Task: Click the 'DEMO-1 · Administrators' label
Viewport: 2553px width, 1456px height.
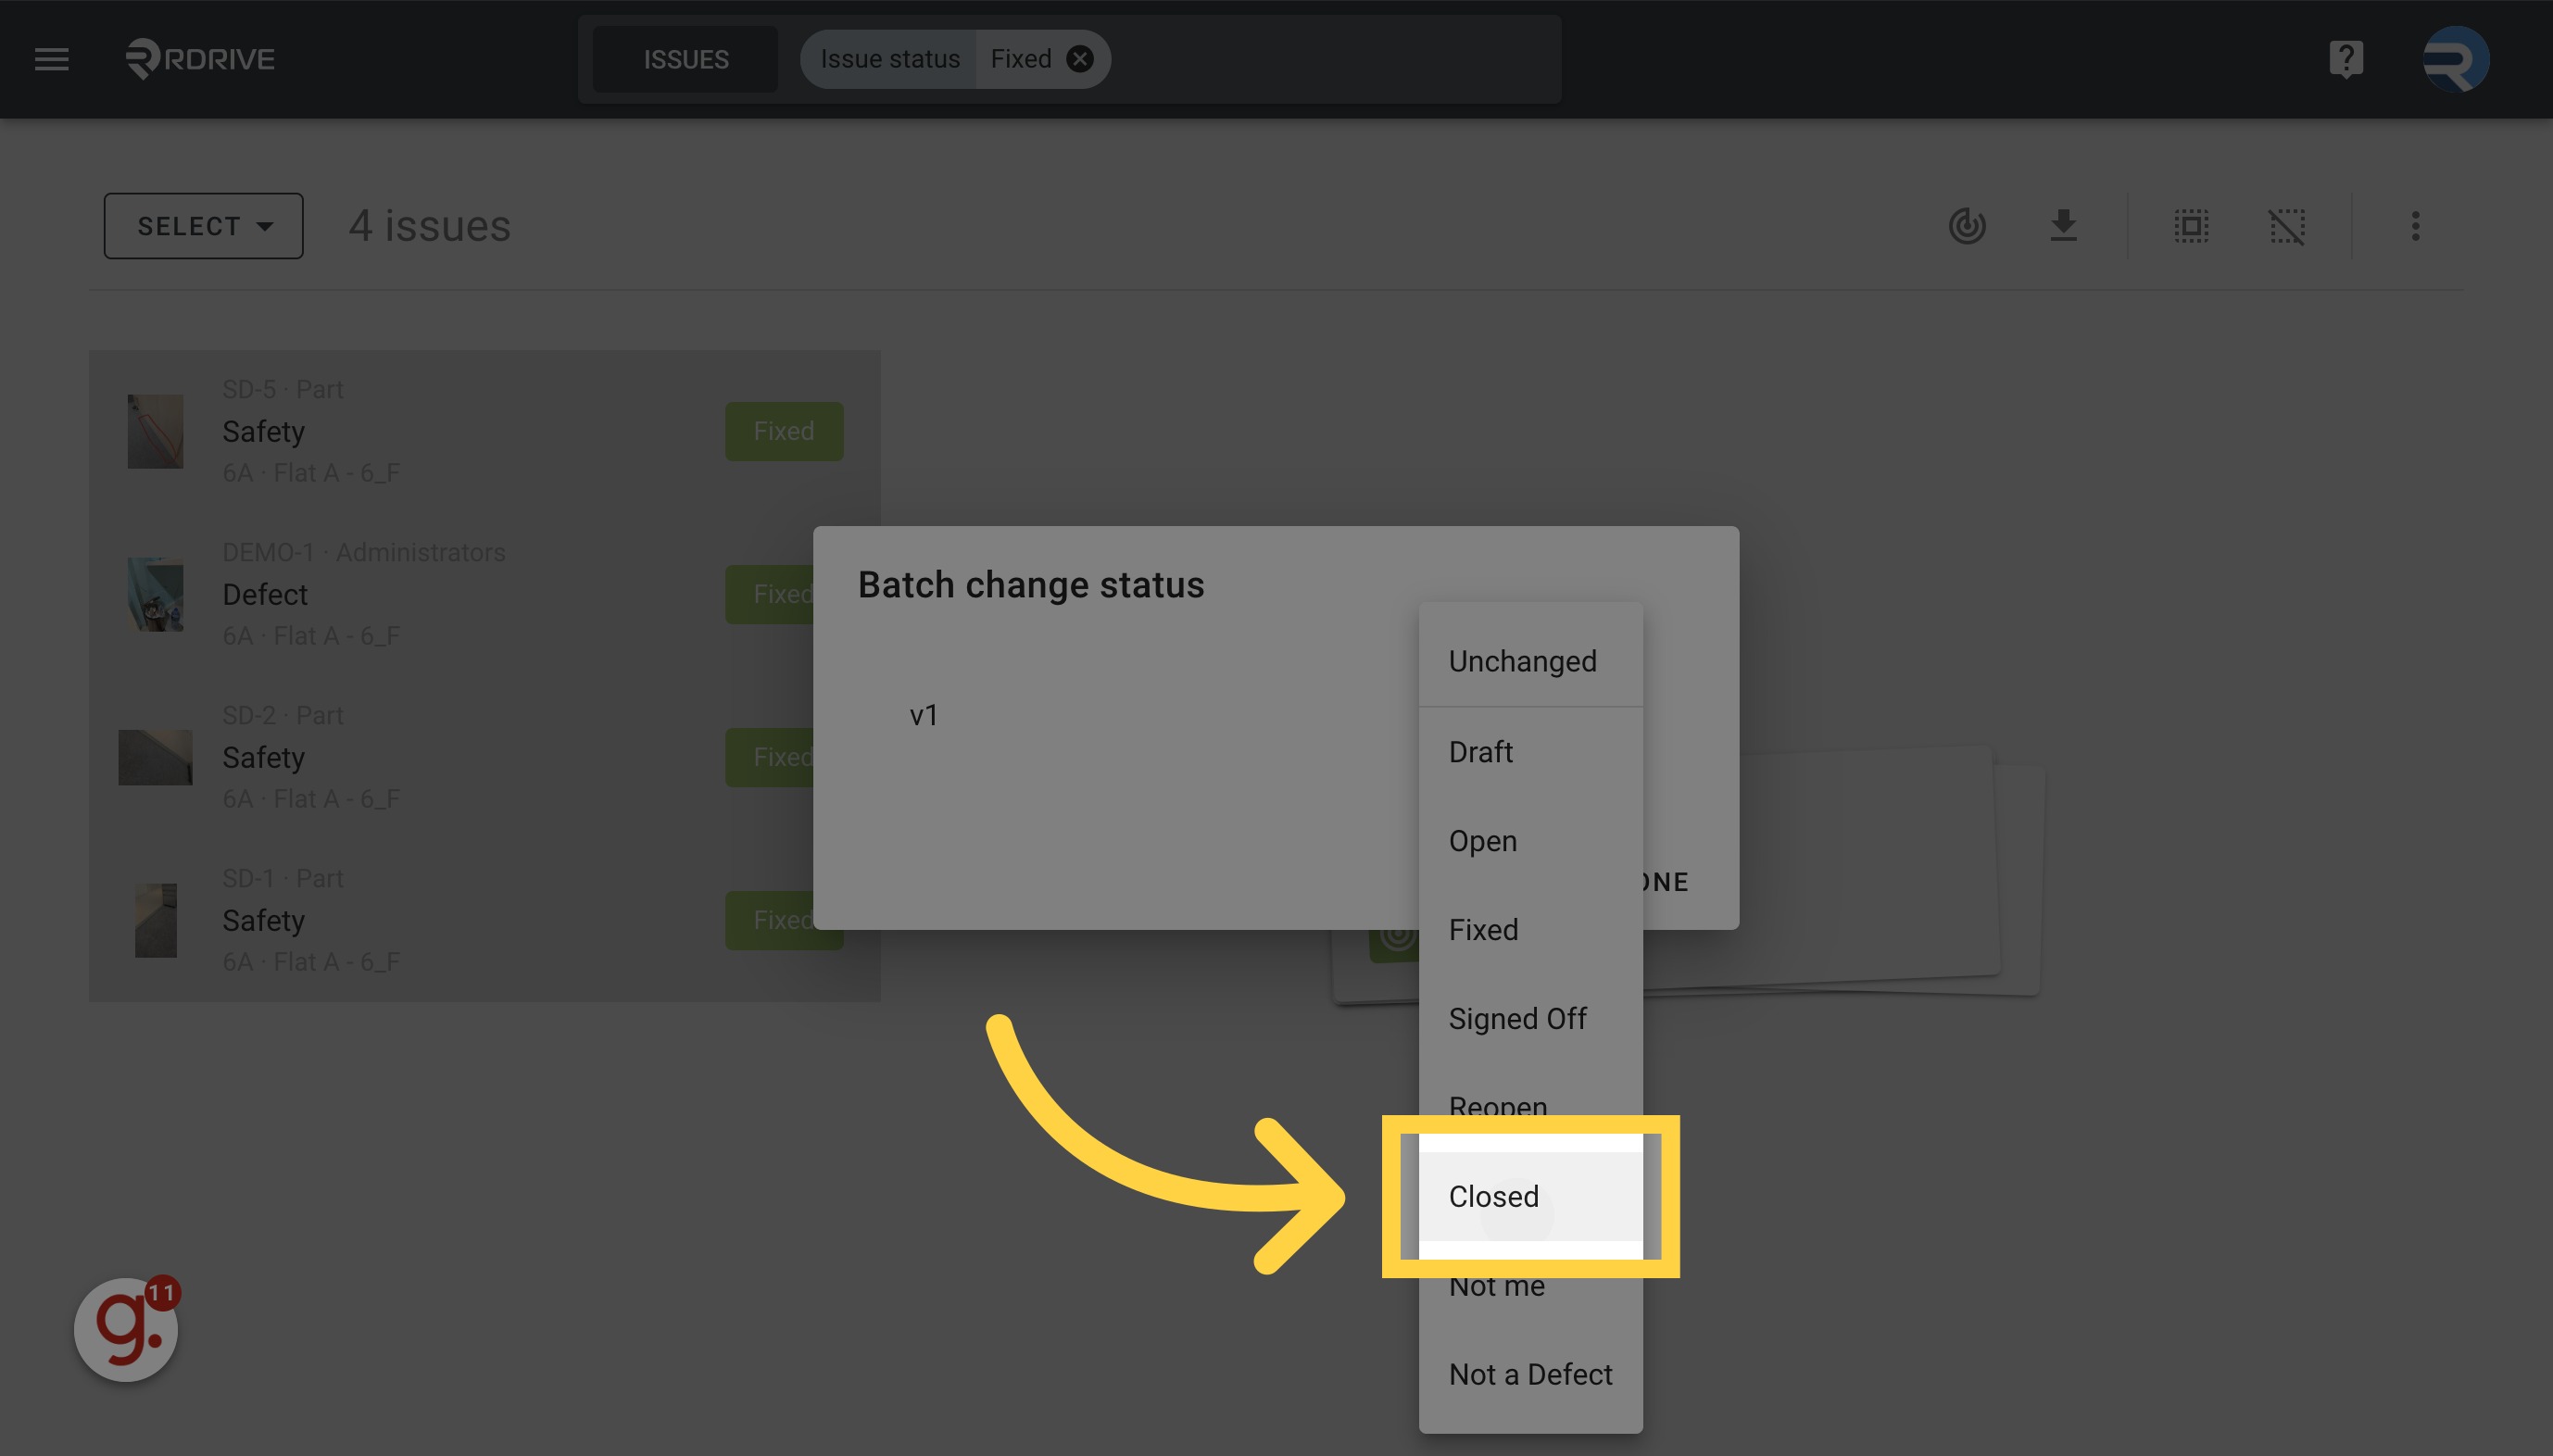Action: pos(363,552)
